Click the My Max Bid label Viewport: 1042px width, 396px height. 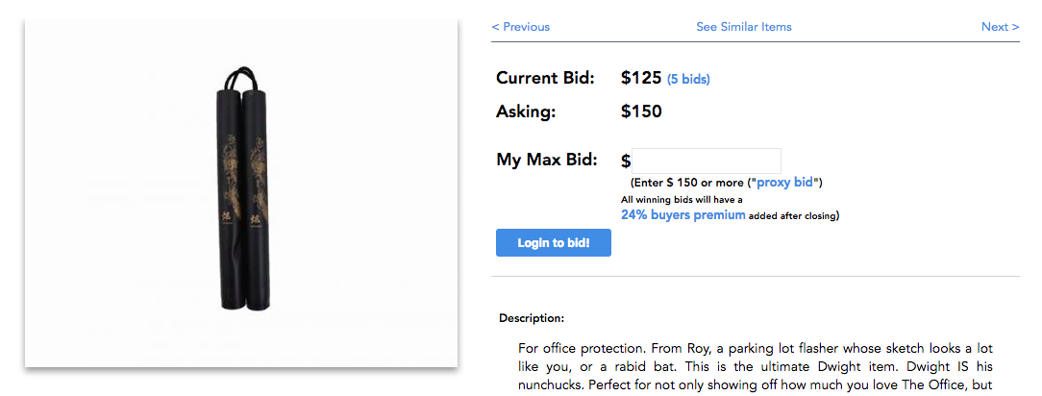(546, 161)
